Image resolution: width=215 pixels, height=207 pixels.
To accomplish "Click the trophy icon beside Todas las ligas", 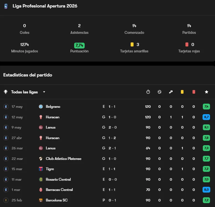I will [6, 92].
